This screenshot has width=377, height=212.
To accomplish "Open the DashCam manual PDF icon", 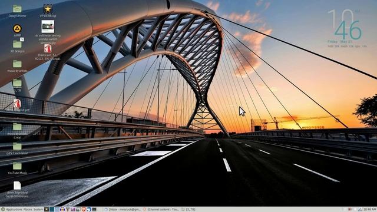I will click(x=48, y=48).
